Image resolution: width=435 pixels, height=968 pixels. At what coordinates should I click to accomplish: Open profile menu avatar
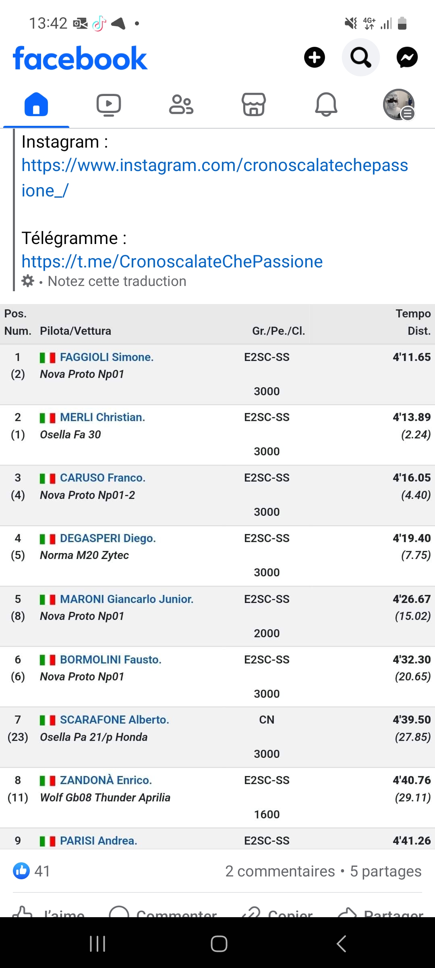399,104
